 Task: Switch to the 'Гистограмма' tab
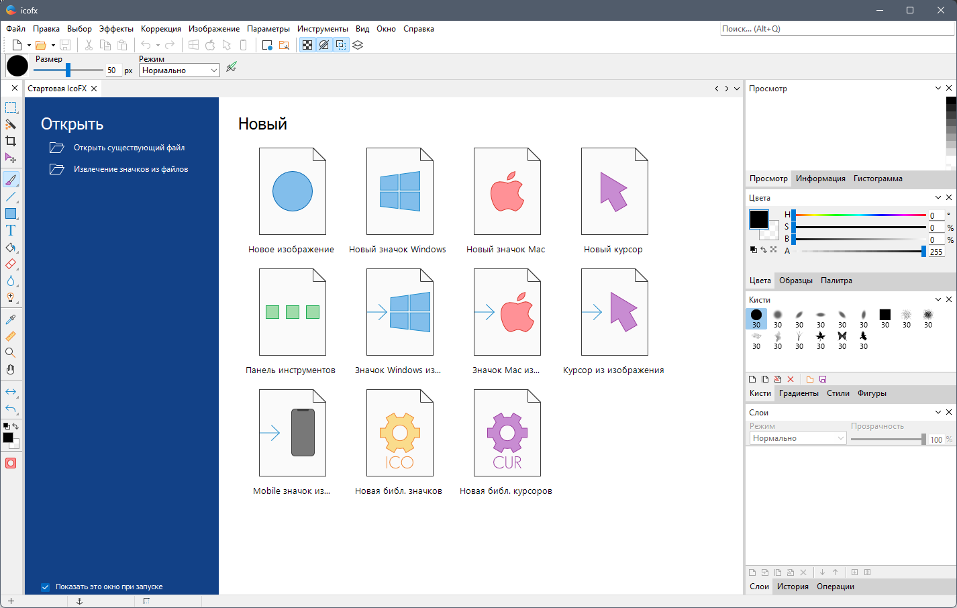tap(878, 179)
